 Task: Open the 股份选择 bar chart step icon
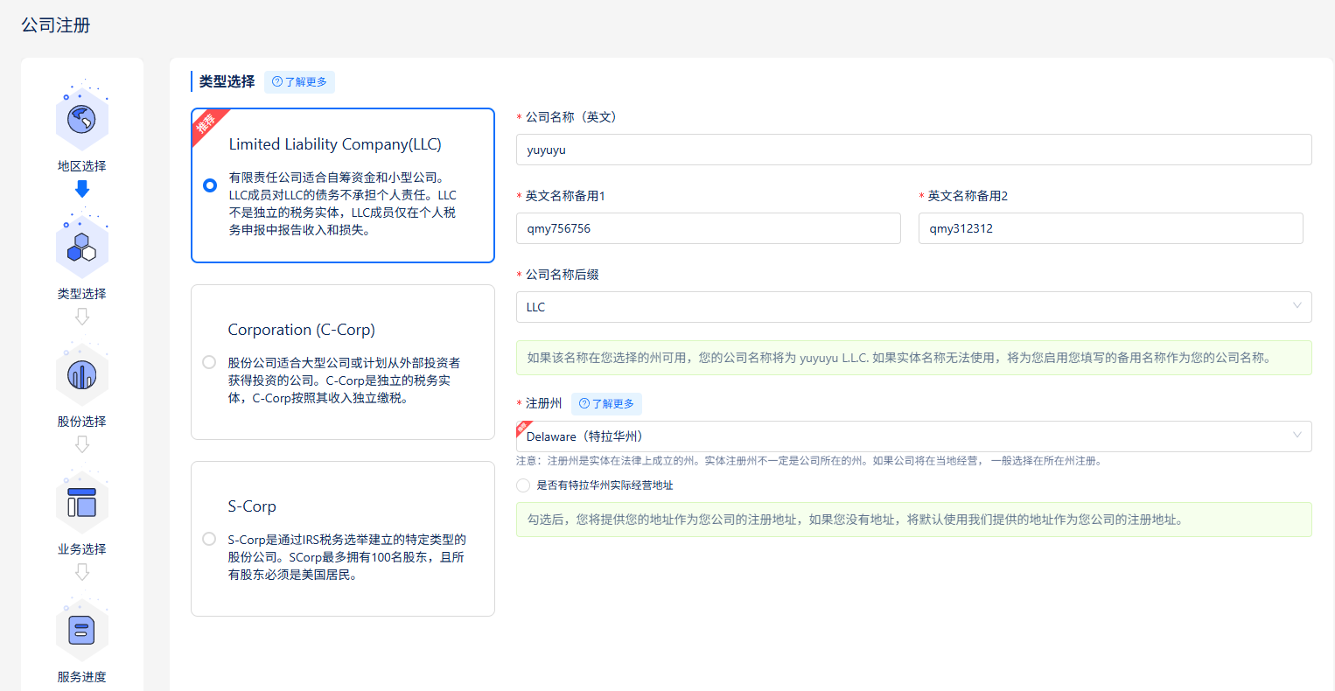(x=81, y=374)
